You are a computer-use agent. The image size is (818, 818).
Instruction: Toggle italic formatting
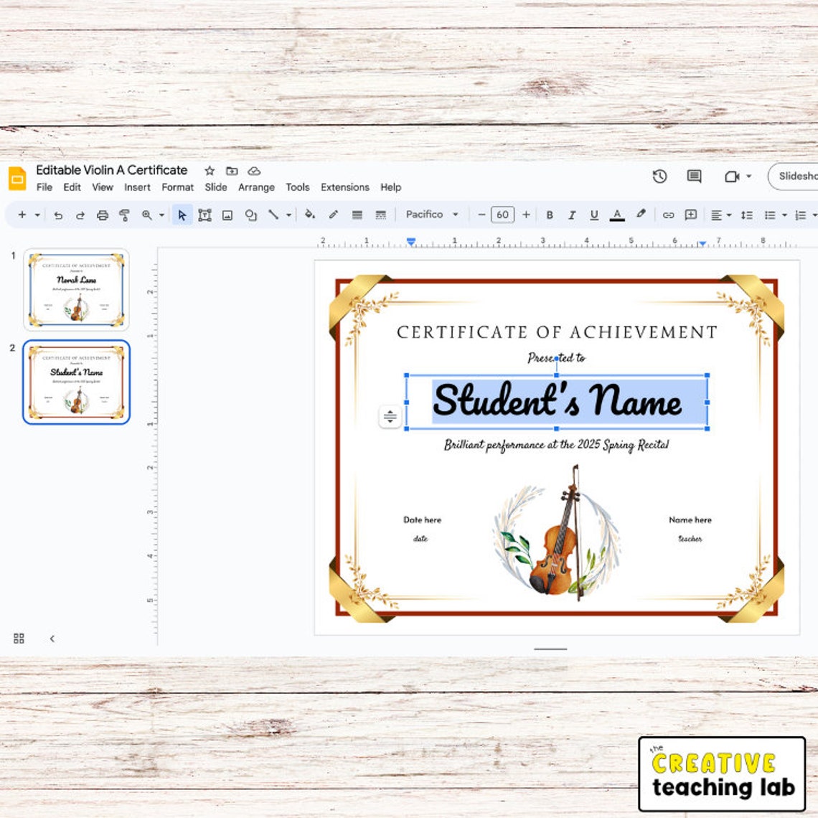tap(572, 215)
